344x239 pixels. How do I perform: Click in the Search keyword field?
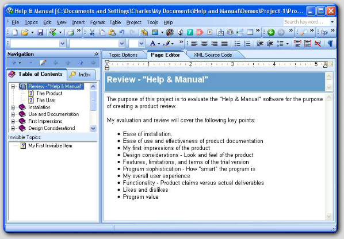306,22
